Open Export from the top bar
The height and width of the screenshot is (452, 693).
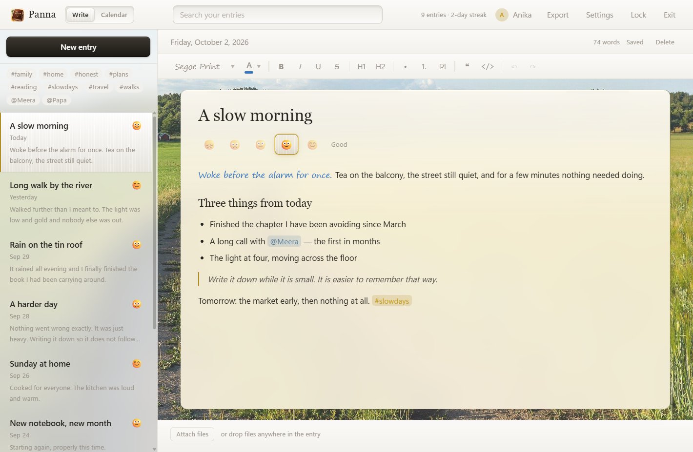coord(558,15)
